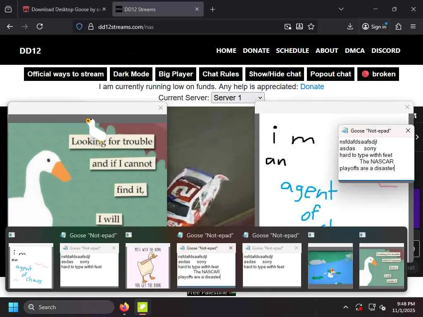Image resolution: width=423 pixels, height=317 pixels.
Task: Click inside the Goose Not-epad text area
Action: click(x=376, y=158)
